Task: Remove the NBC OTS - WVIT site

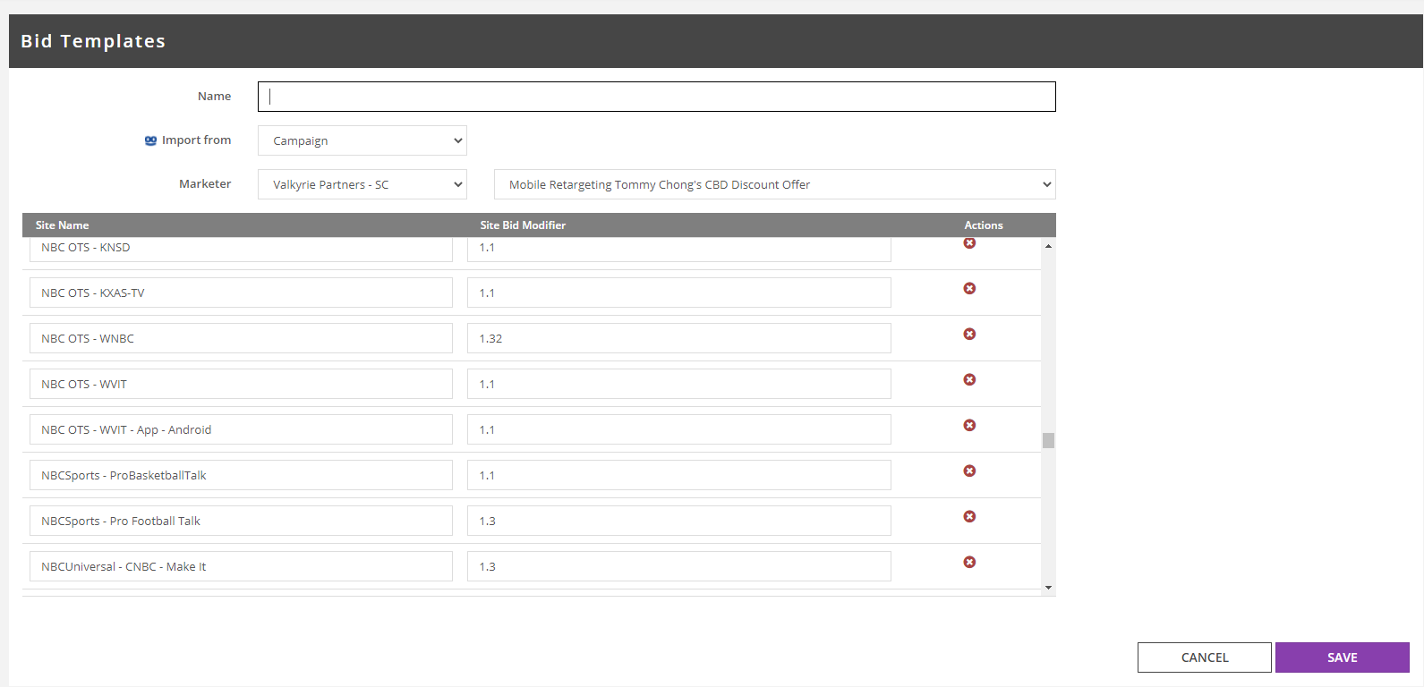Action: [969, 379]
